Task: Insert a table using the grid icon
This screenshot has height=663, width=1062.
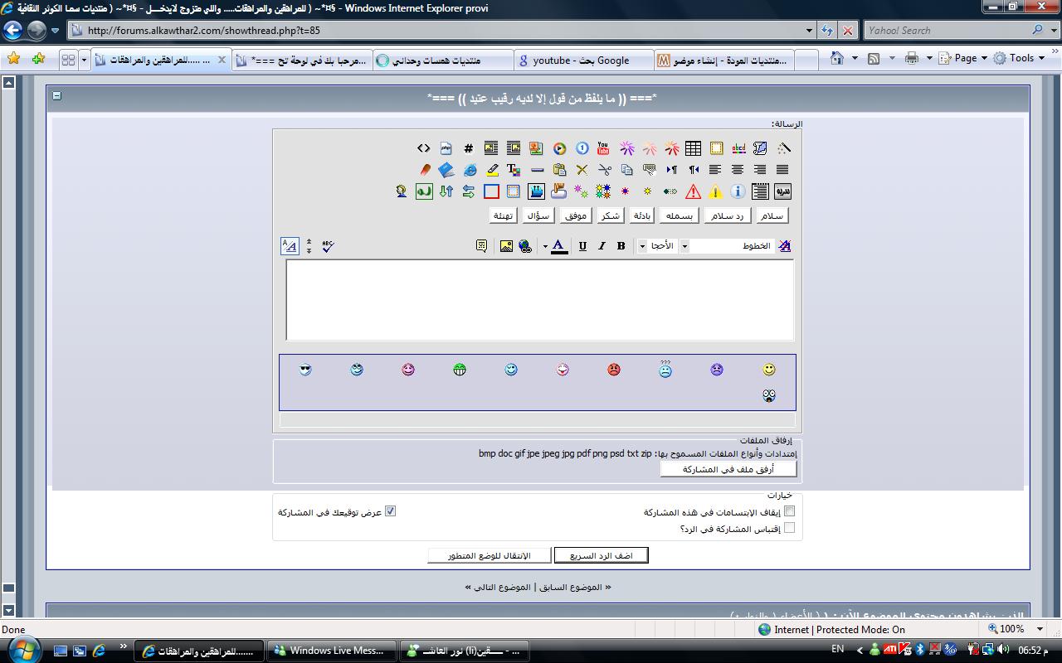Action: tap(693, 148)
